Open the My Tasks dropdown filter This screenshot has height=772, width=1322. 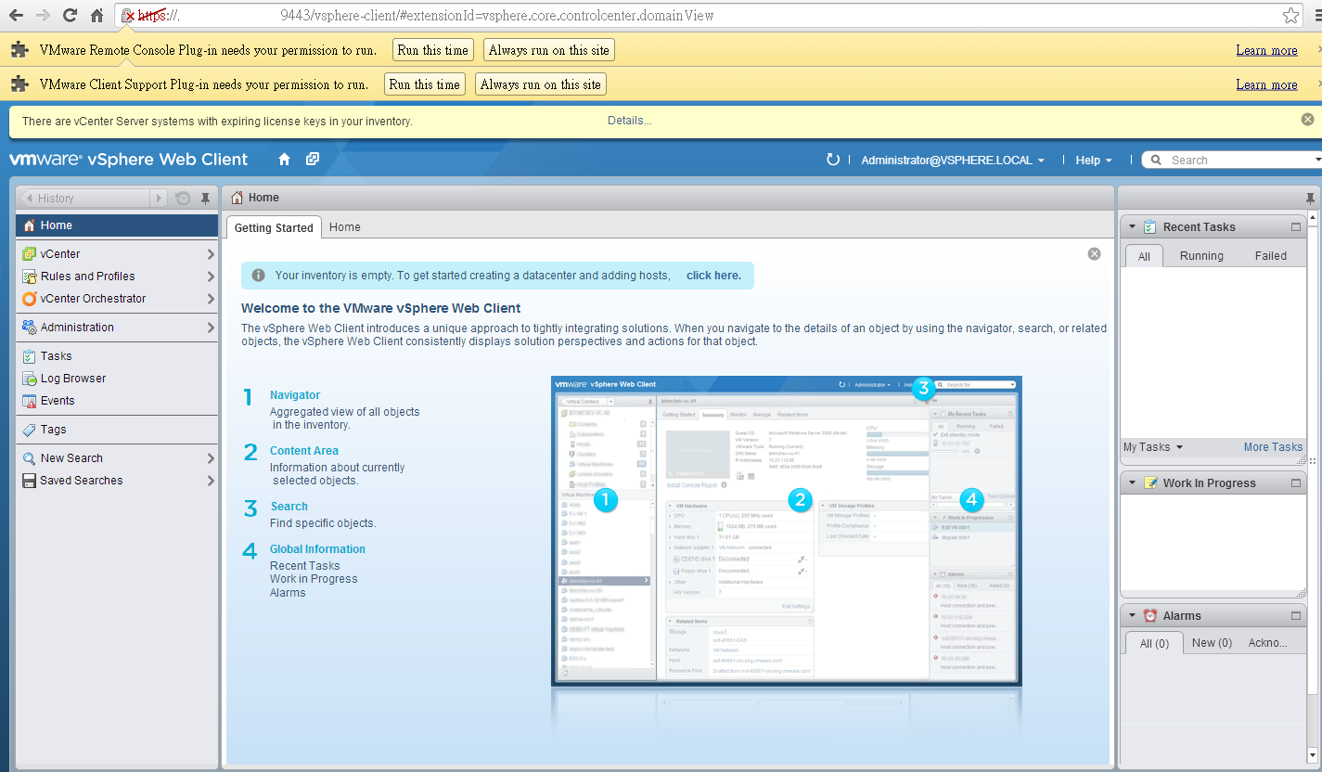pos(1153,446)
